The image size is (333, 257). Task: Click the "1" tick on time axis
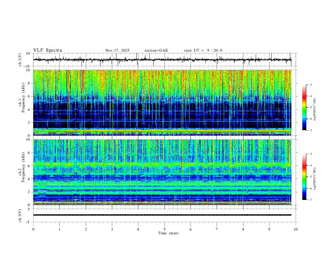[59, 229]
